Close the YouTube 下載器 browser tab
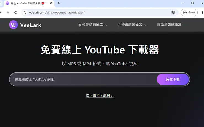Viewport: 204px width, 127px height. (x=51, y=3)
